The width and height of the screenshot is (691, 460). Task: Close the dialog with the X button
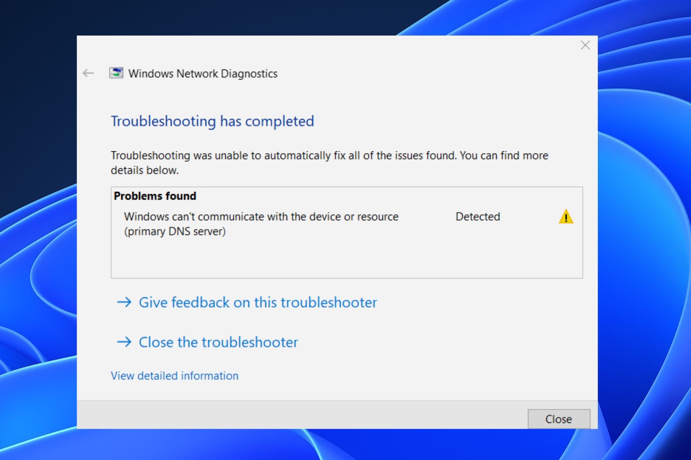coord(585,45)
